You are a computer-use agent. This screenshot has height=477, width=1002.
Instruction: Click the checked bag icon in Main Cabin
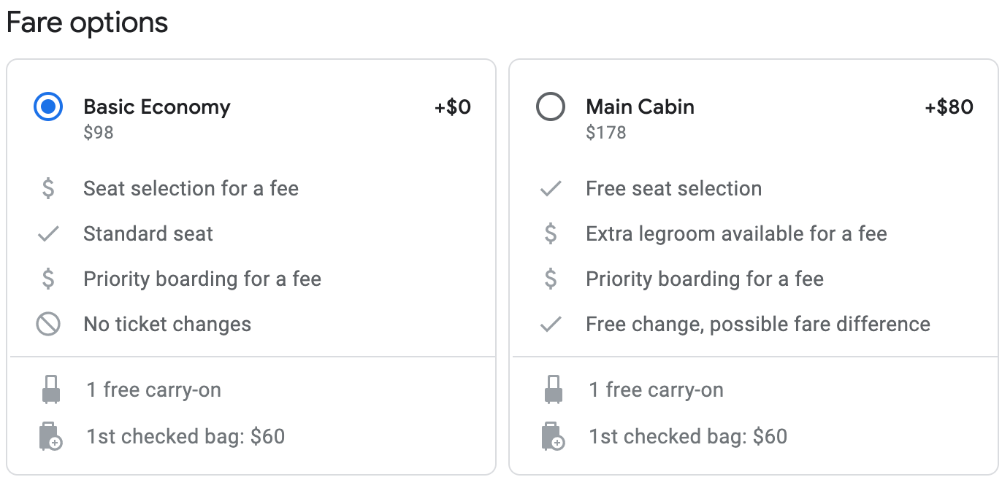[x=554, y=436]
